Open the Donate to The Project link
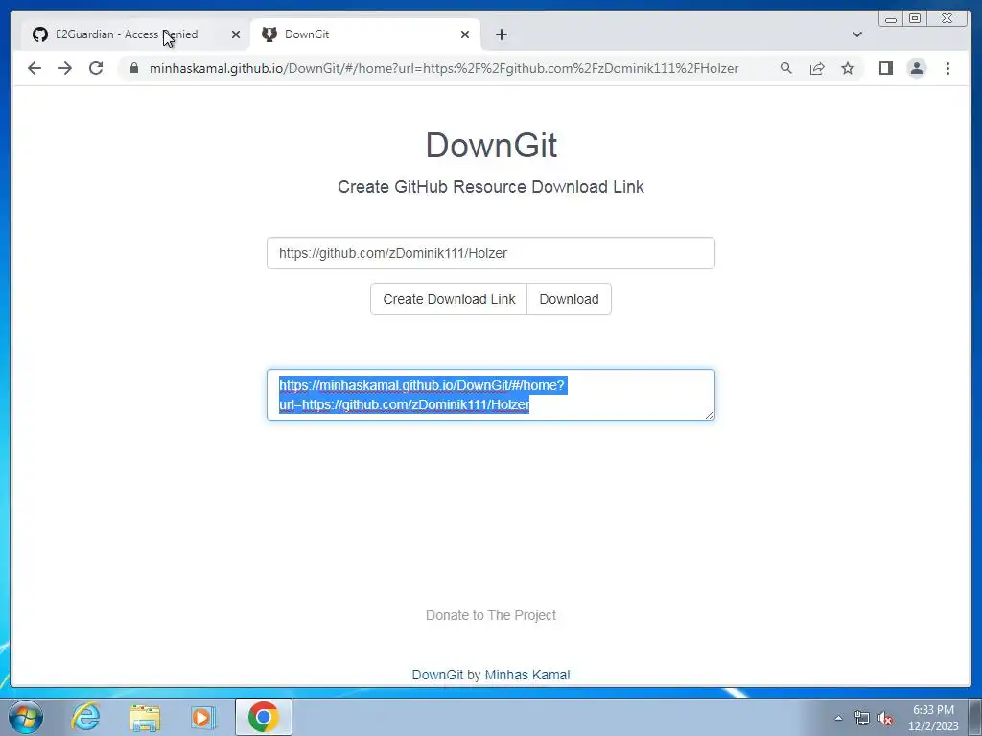982x736 pixels. (x=490, y=615)
